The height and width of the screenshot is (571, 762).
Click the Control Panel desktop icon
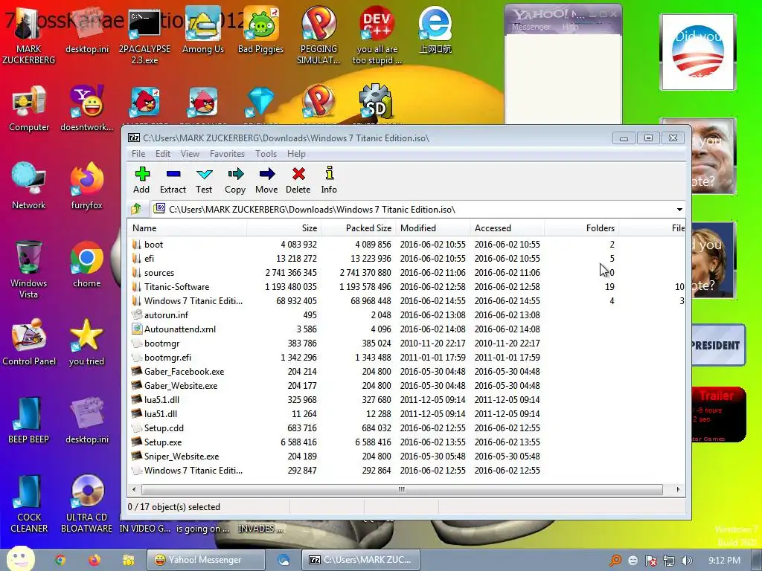point(29,343)
